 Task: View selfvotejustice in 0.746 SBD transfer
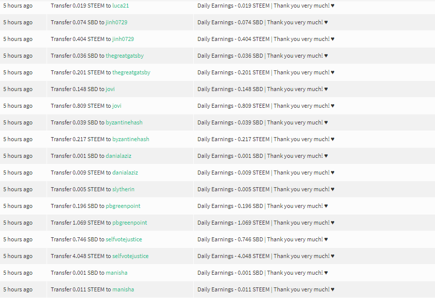pos(124,239)
